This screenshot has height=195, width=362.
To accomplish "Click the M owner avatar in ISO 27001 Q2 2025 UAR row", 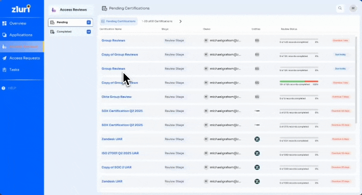I will pos(206,153).
